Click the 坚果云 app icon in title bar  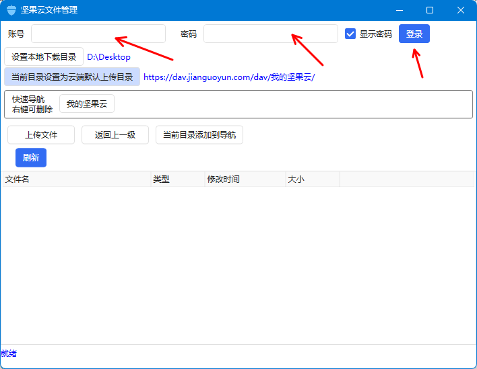(x=11, y=10)
